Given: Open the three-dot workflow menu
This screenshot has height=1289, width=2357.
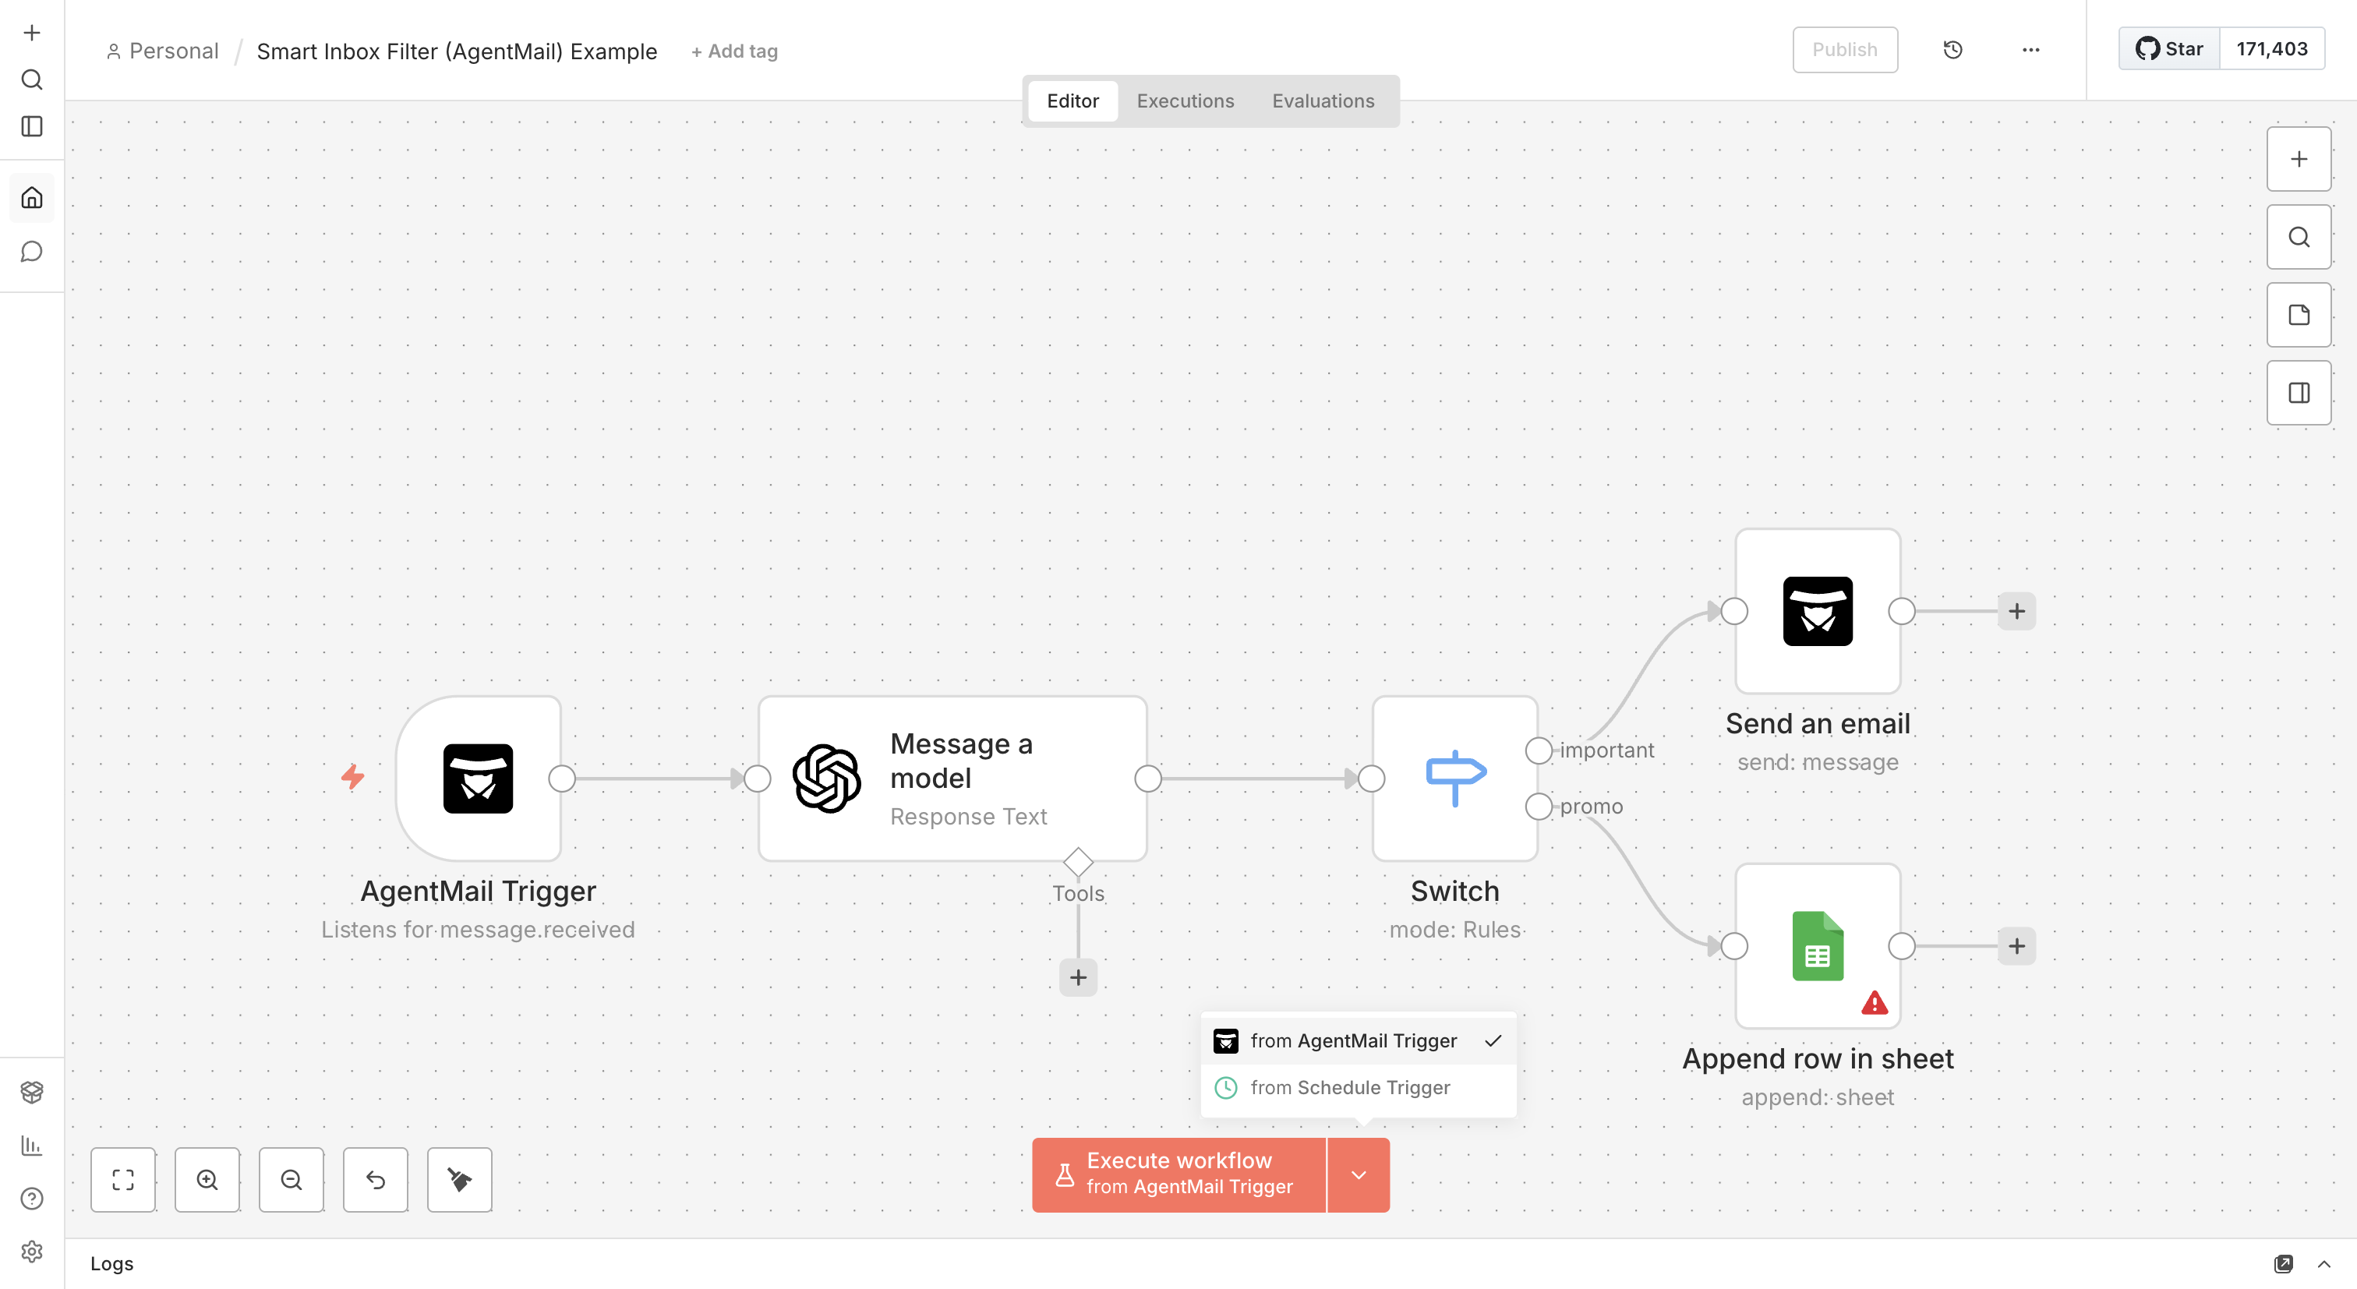Looking at the screenshot, I should point(2030,49).
